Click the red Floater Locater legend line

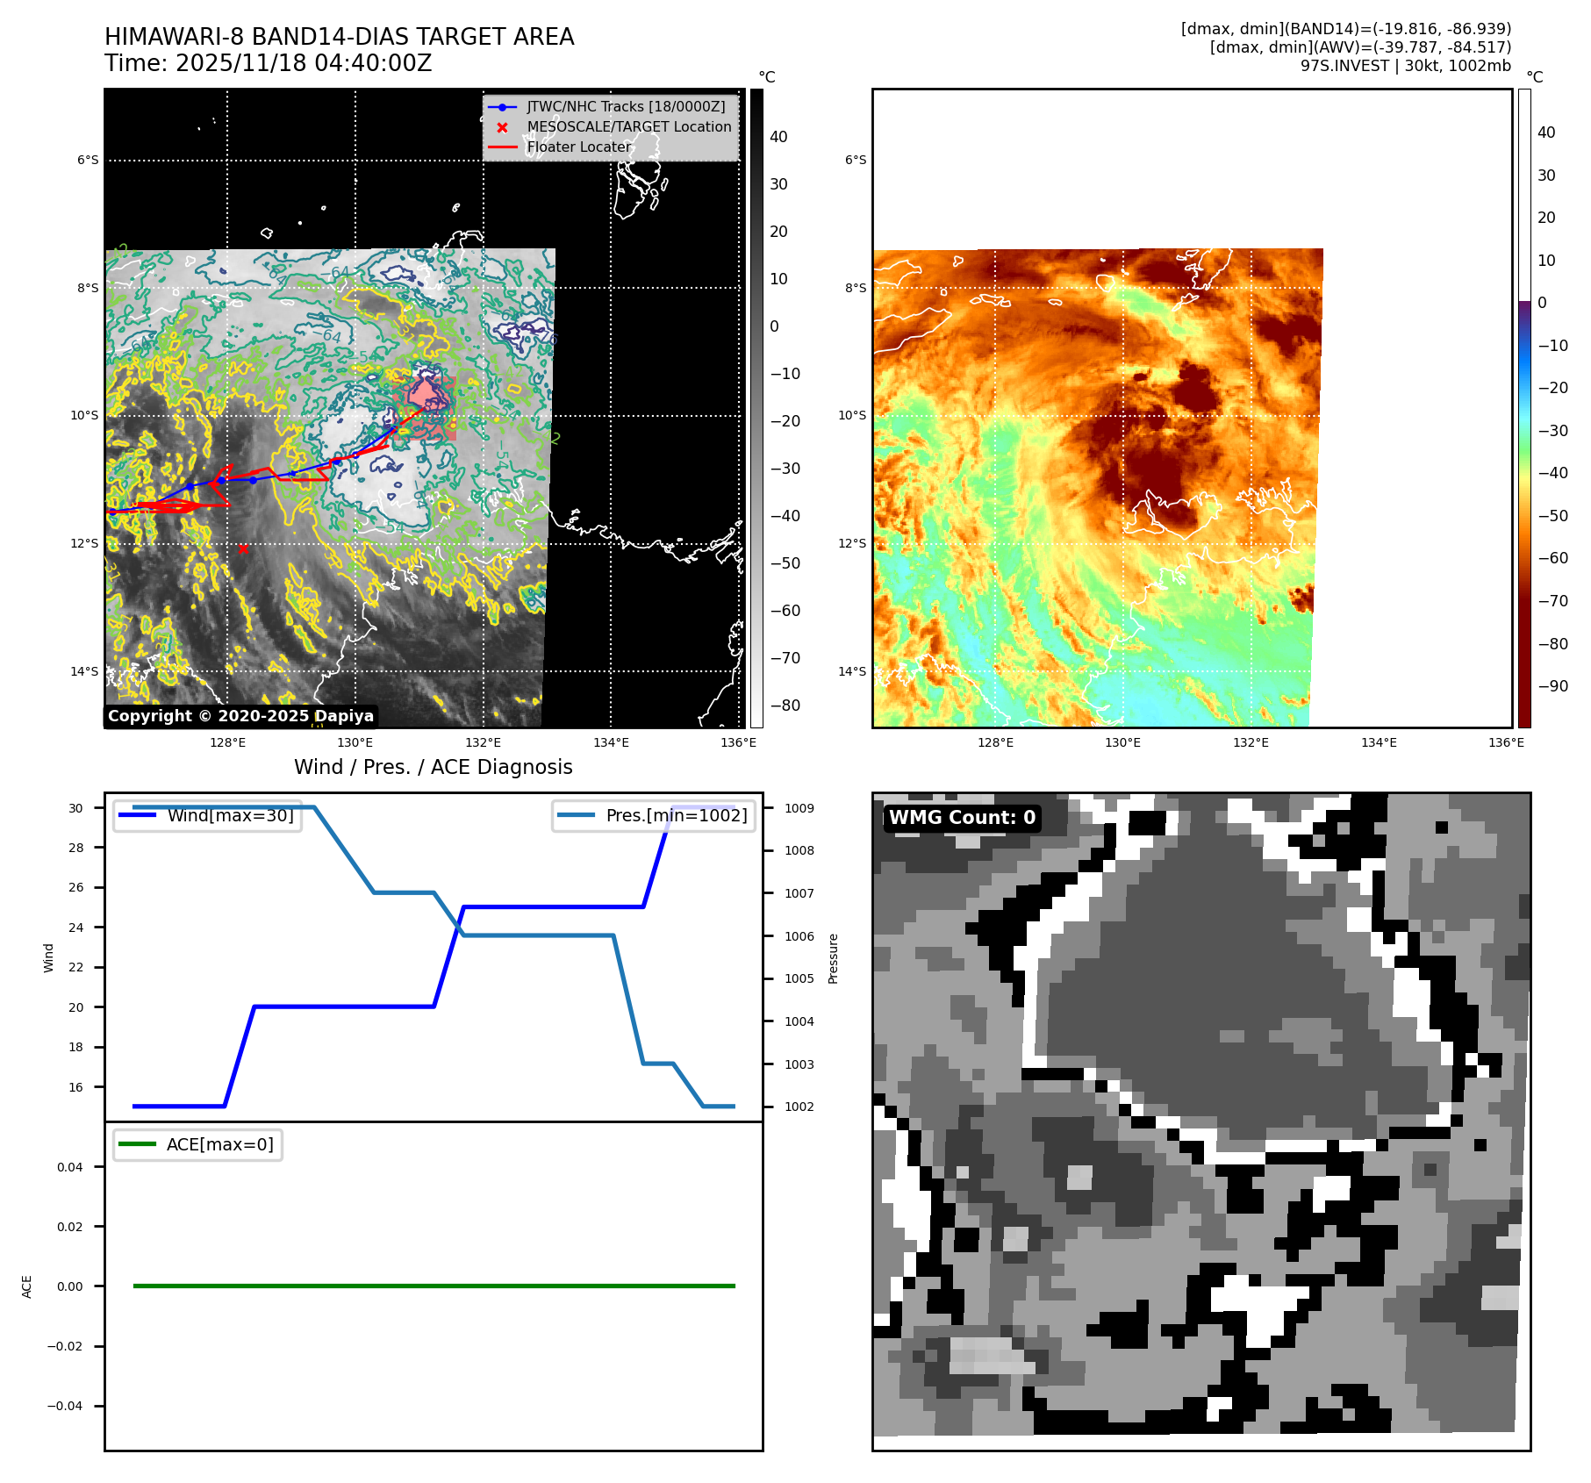[x=502, y=147]
